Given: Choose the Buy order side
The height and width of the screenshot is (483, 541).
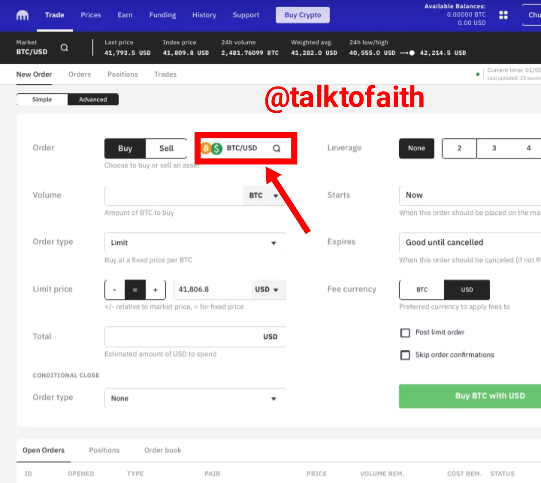Looking at the screenshot, I should click(x=125, y=148).
